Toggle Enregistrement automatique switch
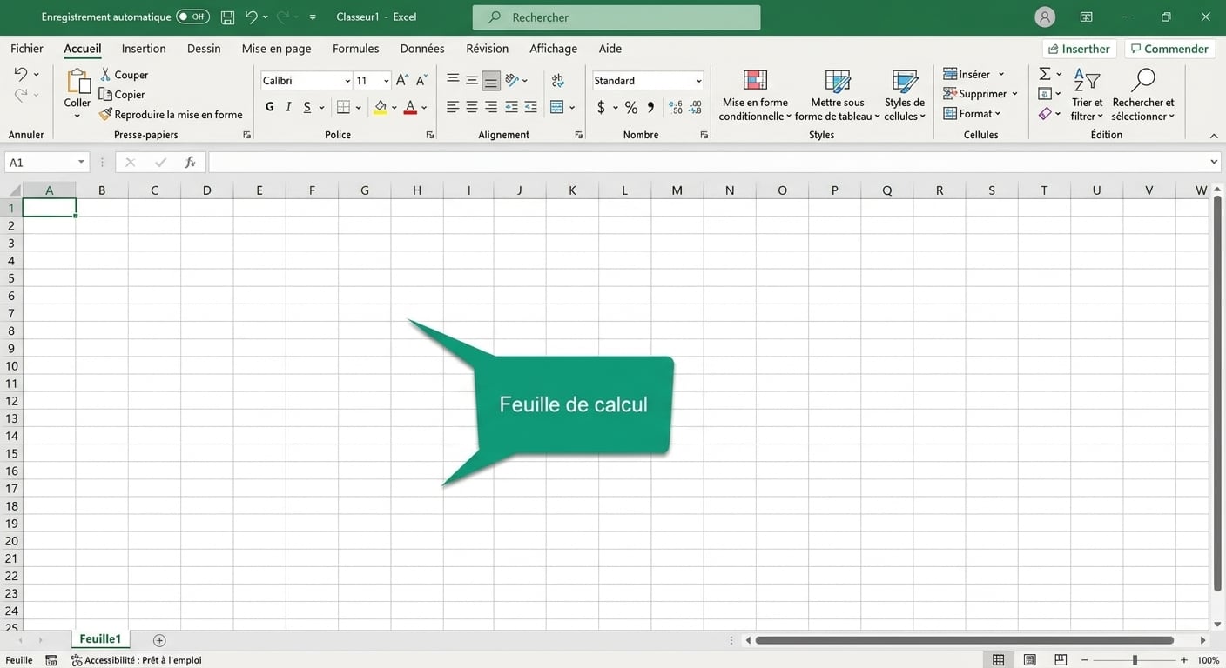The image size is (1226, 668). pos(192,17)
